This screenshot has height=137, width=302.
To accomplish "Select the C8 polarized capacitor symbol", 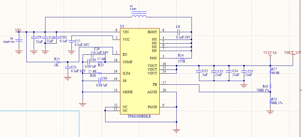I will 19,41.
